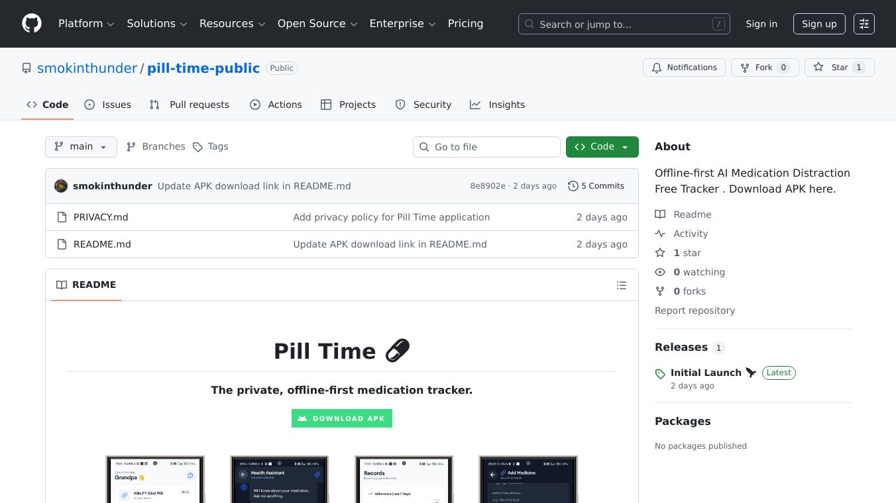Switch to the Insights tab
The image size is (896, 503).
click(x=497, y=105)
